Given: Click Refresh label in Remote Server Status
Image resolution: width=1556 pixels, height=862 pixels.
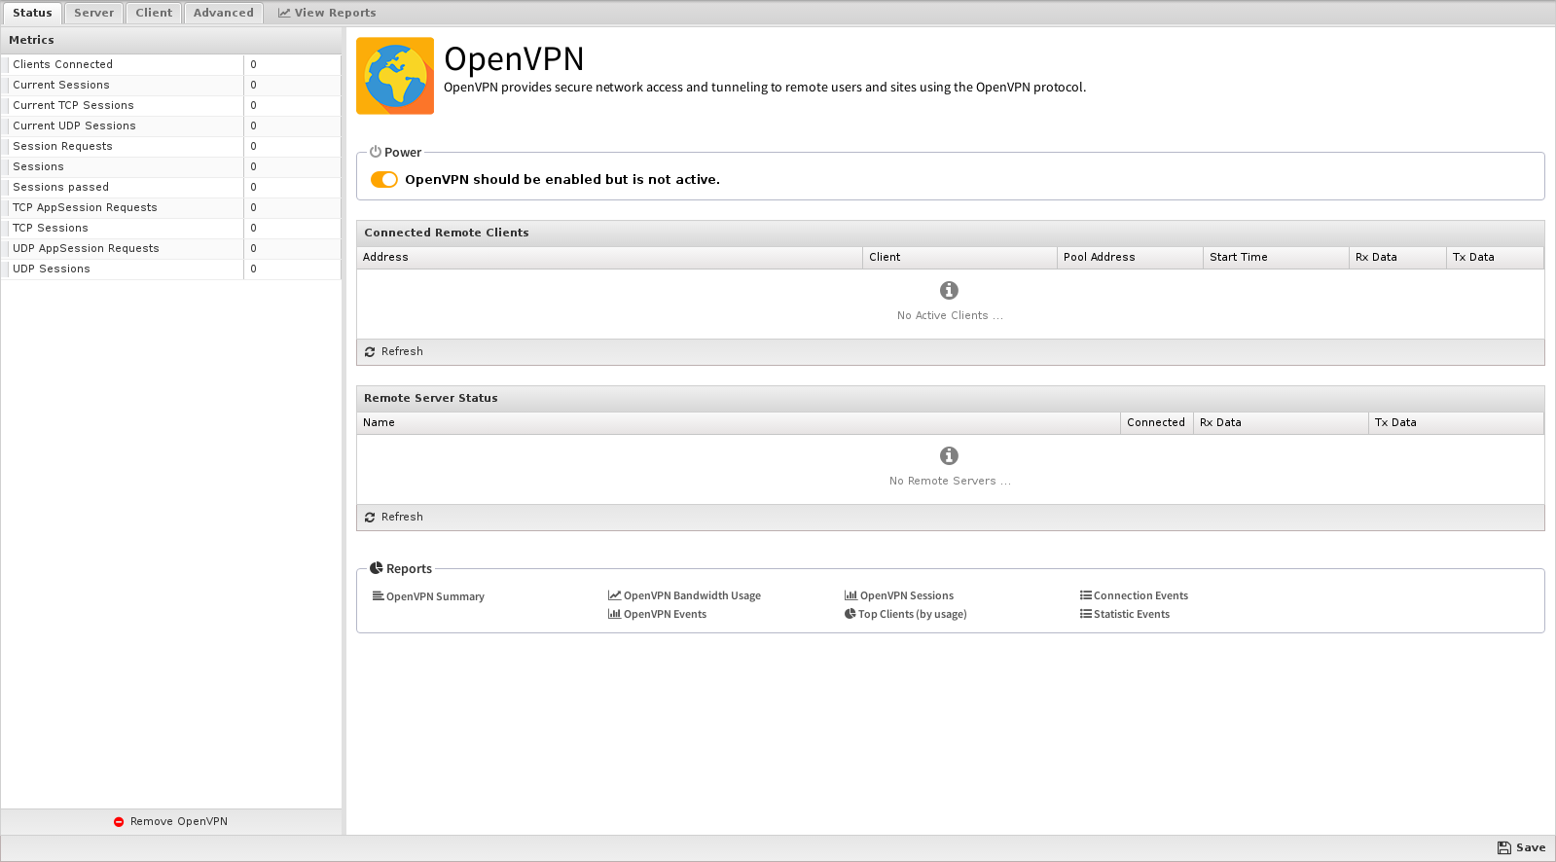Looking at the screenshot, I should click(x=402, y=518).
